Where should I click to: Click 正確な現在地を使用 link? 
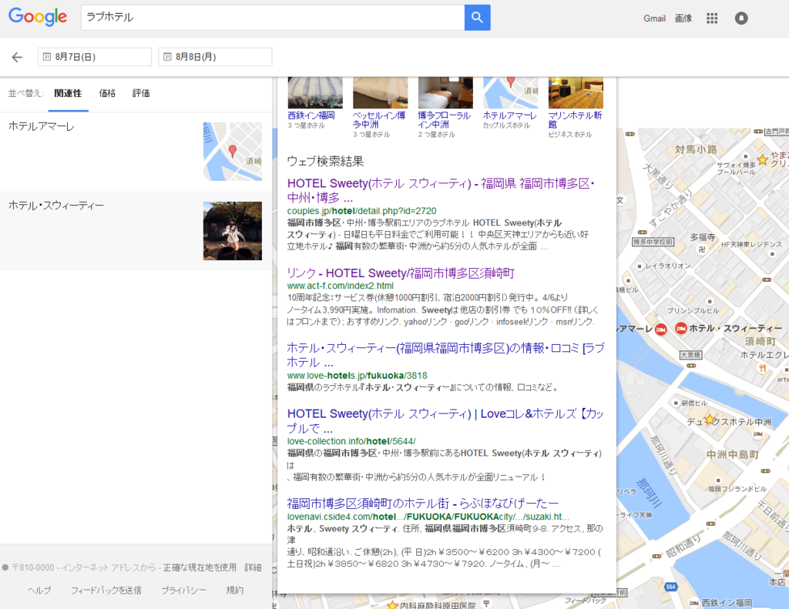[x=200, y=567]
